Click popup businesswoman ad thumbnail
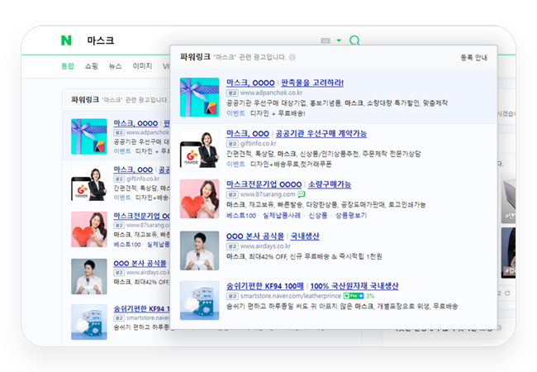 [200, 148]
